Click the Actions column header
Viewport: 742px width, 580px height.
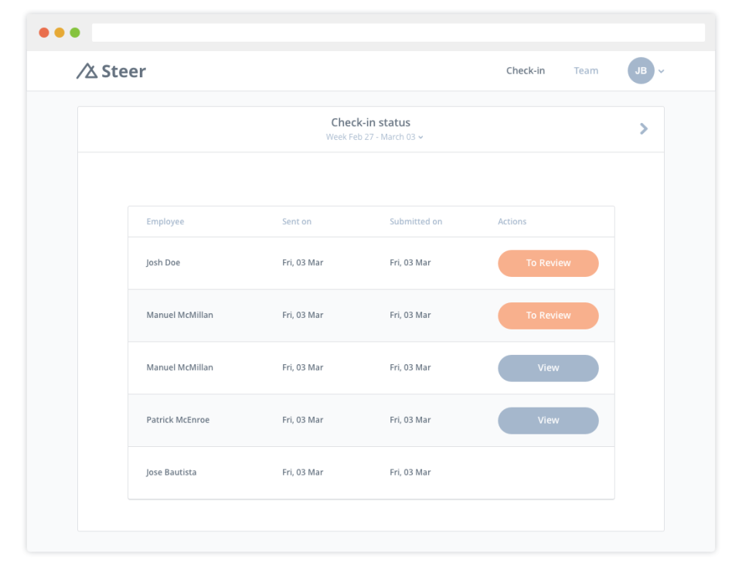coord(512,222)
